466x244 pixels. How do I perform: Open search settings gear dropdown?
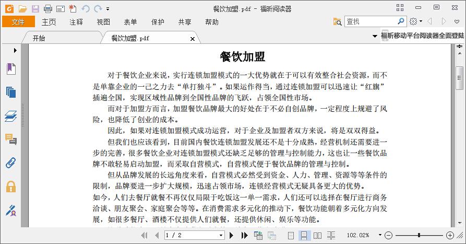pos(416,21)
